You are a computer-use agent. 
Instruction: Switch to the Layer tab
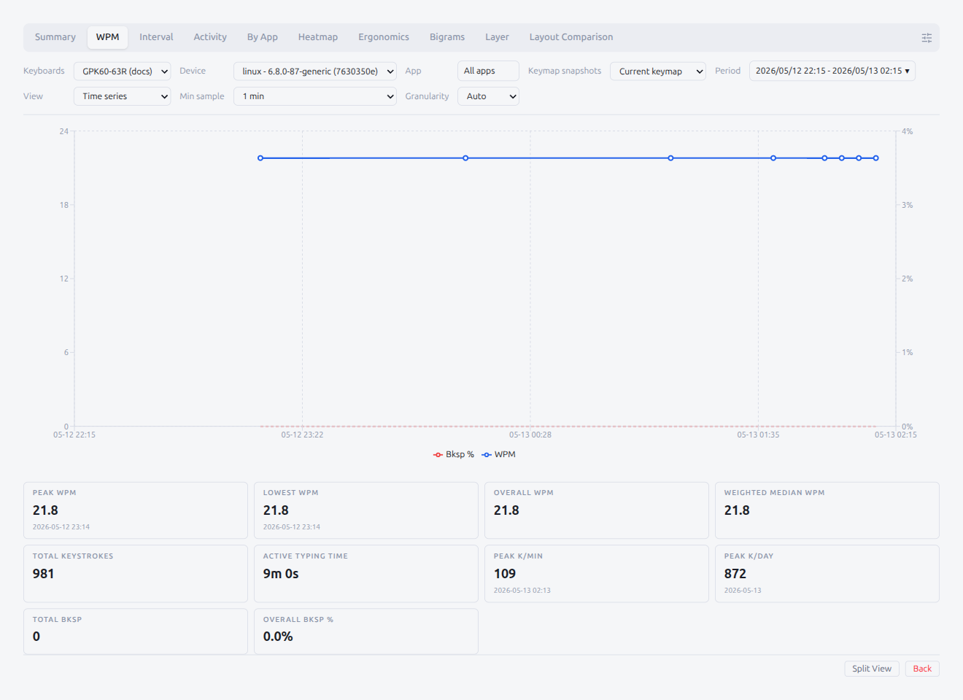tap(497, 37)
